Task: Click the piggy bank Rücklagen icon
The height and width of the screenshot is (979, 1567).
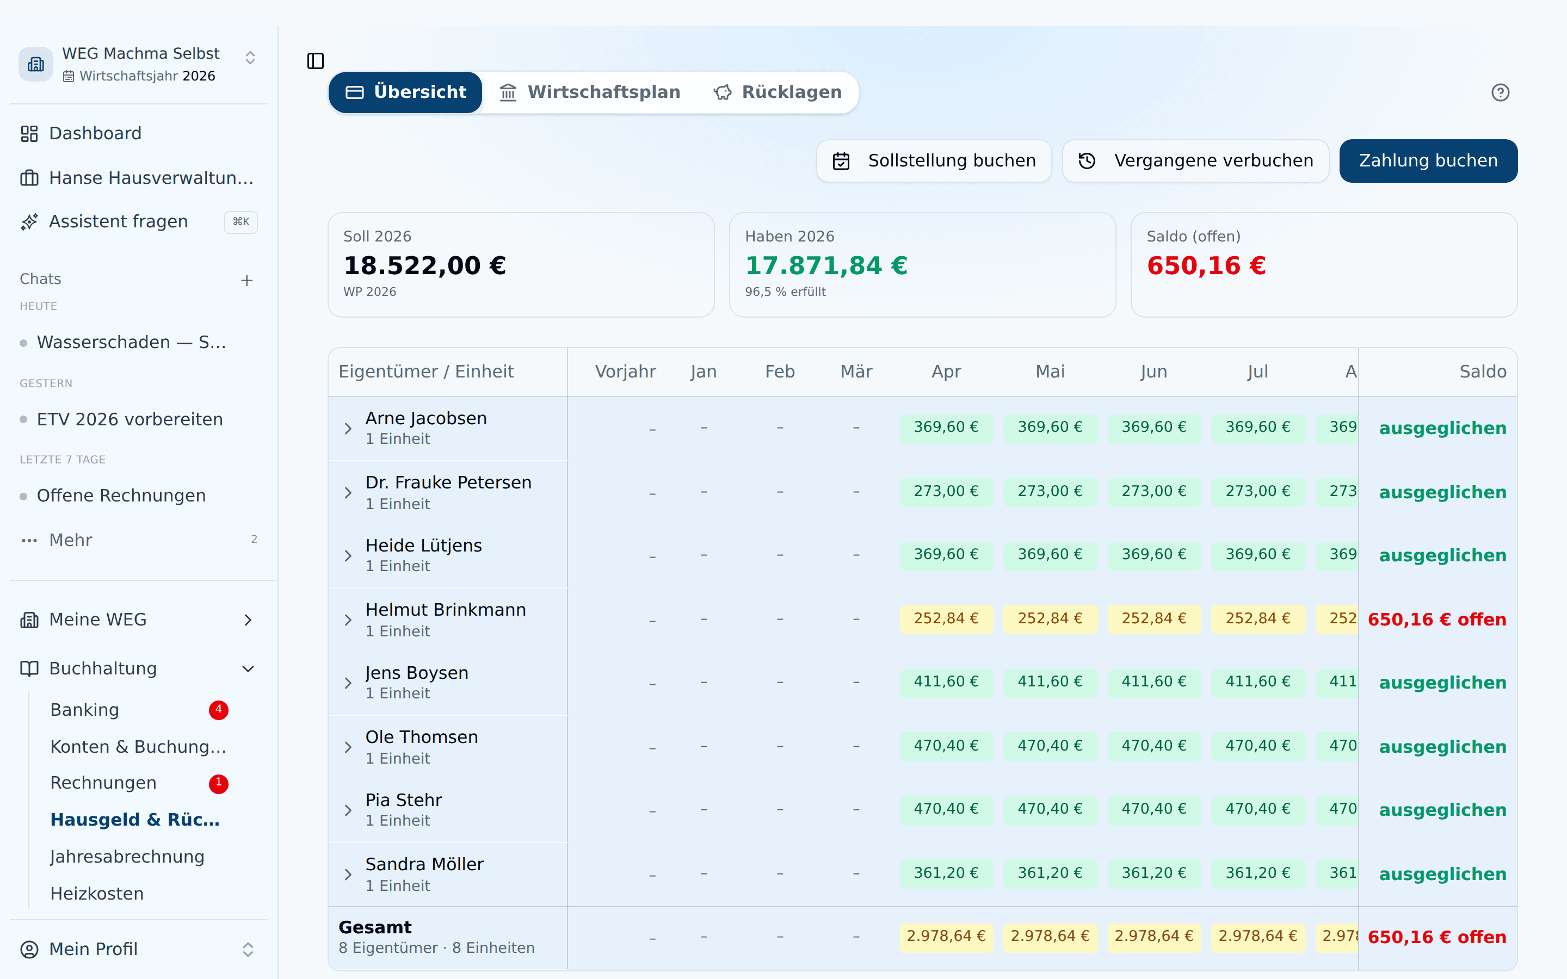Action: point(723,92)
